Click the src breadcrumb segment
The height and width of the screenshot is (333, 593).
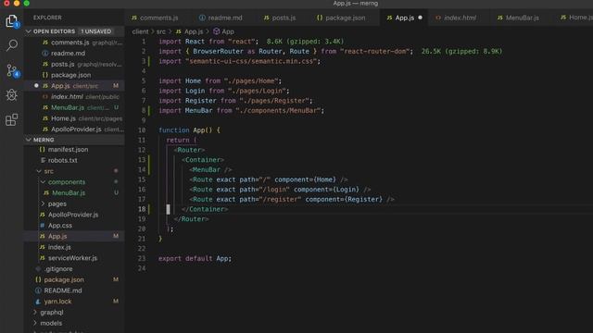coord(161,31)
